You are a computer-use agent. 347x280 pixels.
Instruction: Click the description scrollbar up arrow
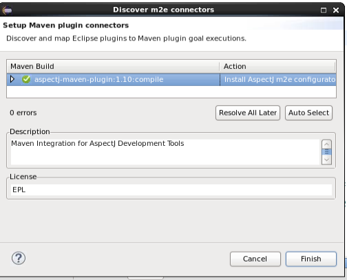pos(326,144)
